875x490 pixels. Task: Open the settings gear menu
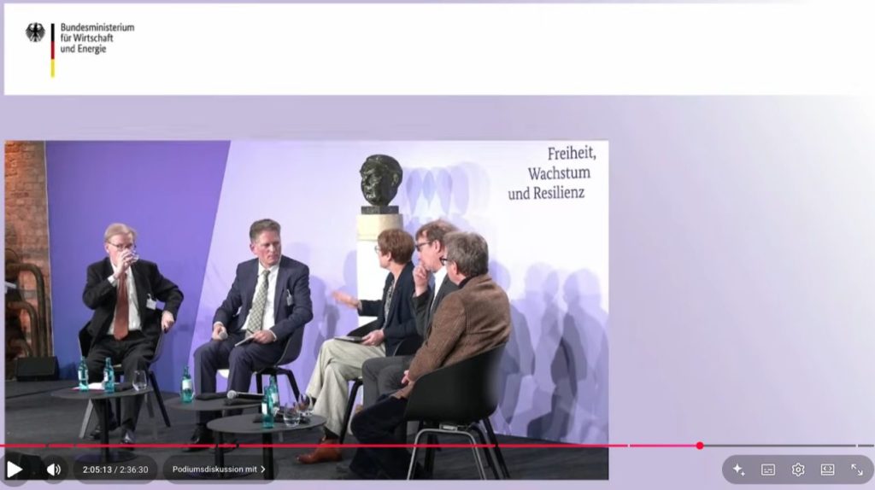798,470
